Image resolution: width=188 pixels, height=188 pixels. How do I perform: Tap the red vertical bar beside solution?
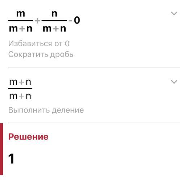[x=1, y=149]
